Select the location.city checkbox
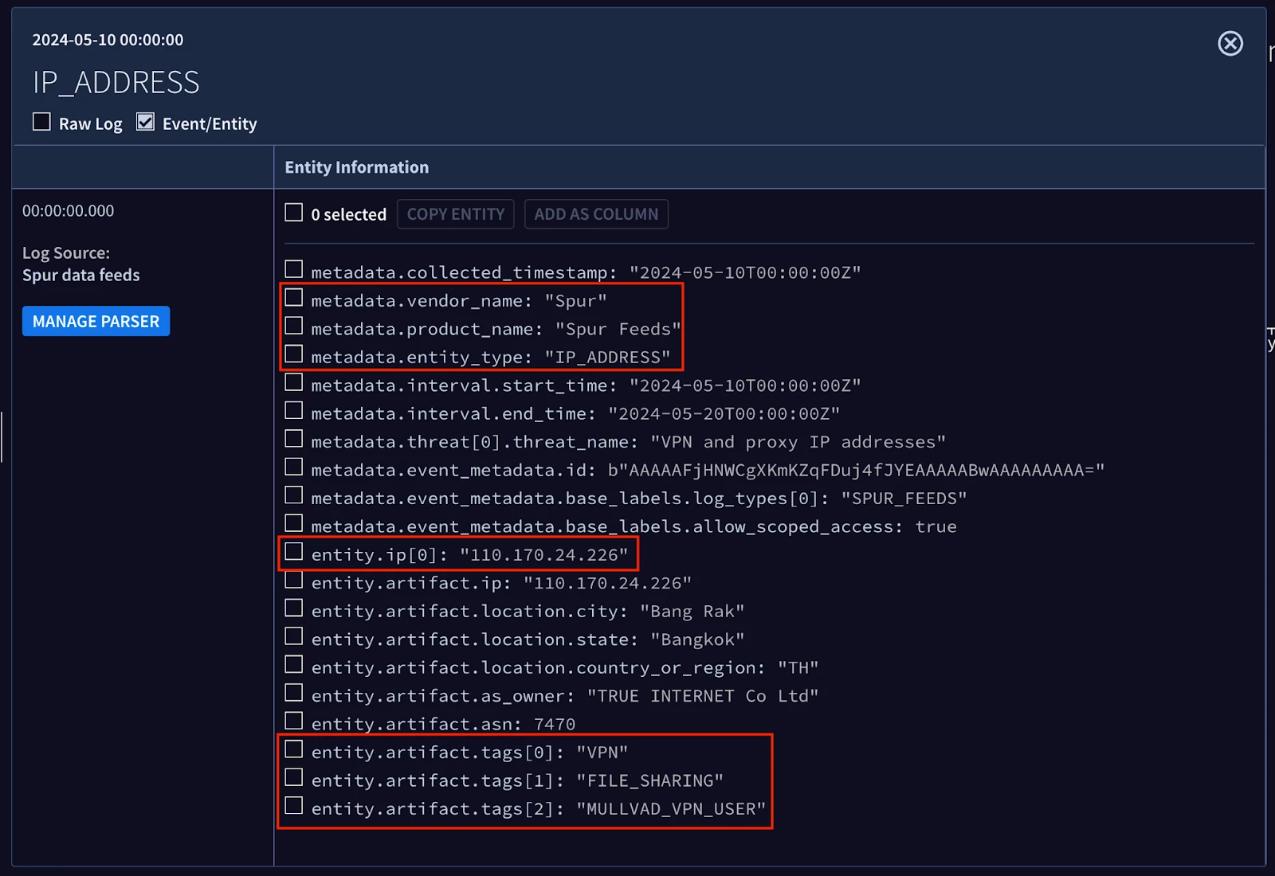The image size is (1275, 876). (294, 608)
